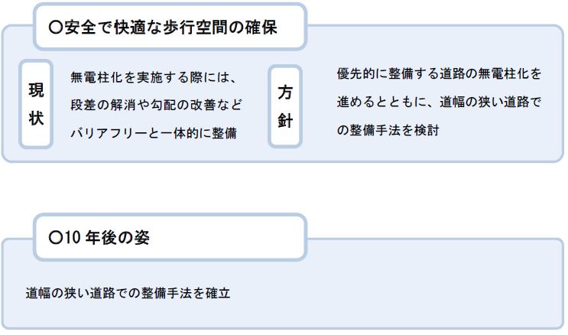Viewport: 568px width, 335px height.
Task: Click the character 方 in the middle label
Action: click(285, 92)
